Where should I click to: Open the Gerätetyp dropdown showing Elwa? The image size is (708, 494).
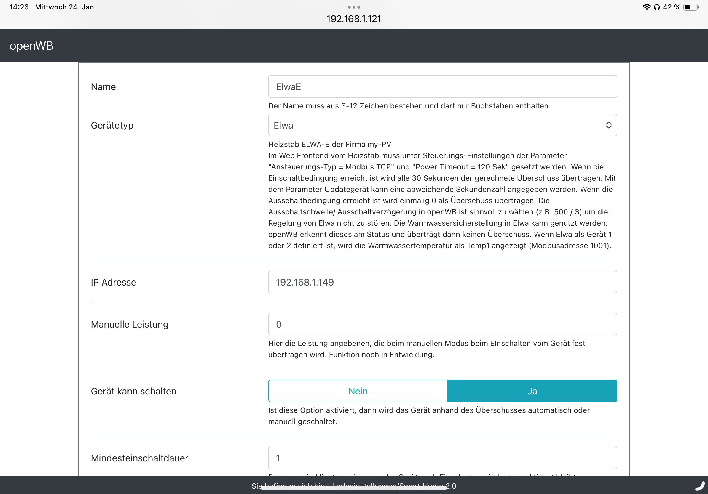coord(432,125)
